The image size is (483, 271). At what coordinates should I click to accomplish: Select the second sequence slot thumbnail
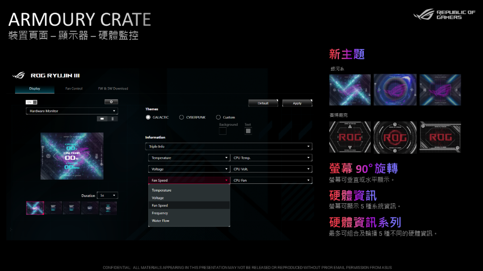point(53,208)
